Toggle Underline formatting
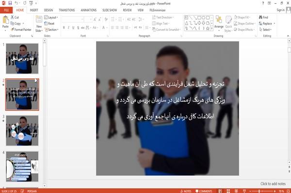Viewport: 291px width, 193px height. coord(73,28)
